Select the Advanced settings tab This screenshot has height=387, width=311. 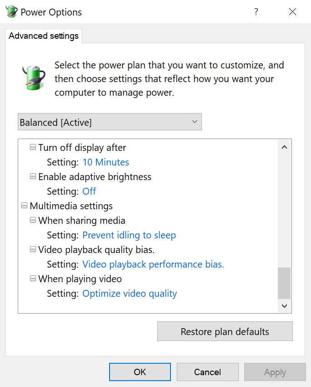point(44,36)
